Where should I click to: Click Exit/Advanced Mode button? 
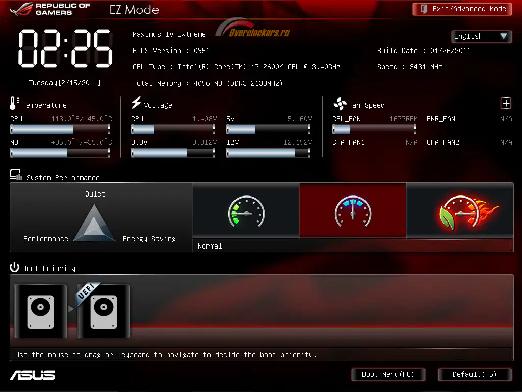coord(462,9)
